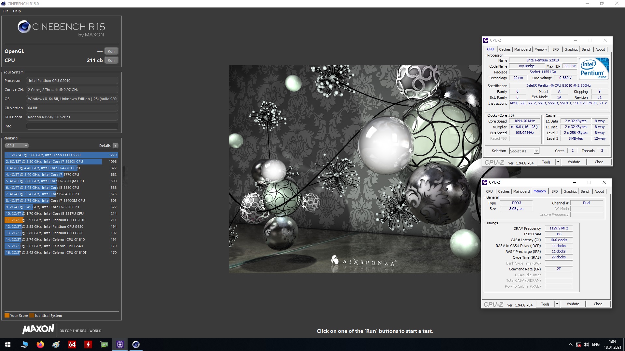Click Validate in top CPU-Z window
Image resolution: width=625 pixels, height=351 pixels.
tap(574, 162)
